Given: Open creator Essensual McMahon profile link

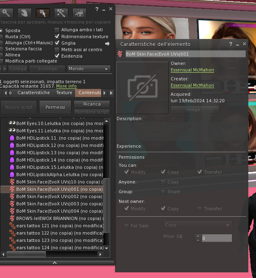Looking at the screenshot, I should [192, 86].
